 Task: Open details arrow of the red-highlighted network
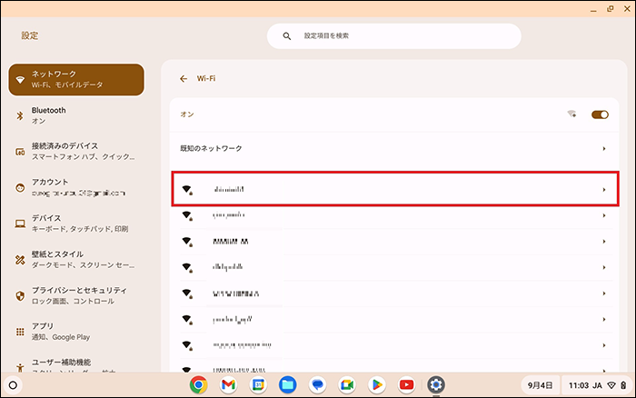pos(604,190)
